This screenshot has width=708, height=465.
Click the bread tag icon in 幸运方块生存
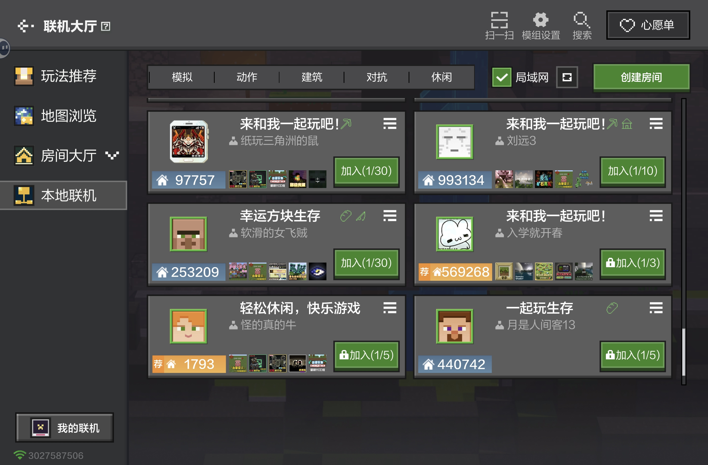point(346,216)
